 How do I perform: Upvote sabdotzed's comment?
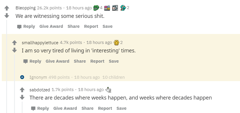pyautogui.click(x=22, y=90)
